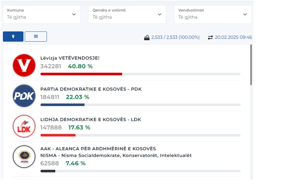Open the Vendvotimet dropdown

[213, 14]
